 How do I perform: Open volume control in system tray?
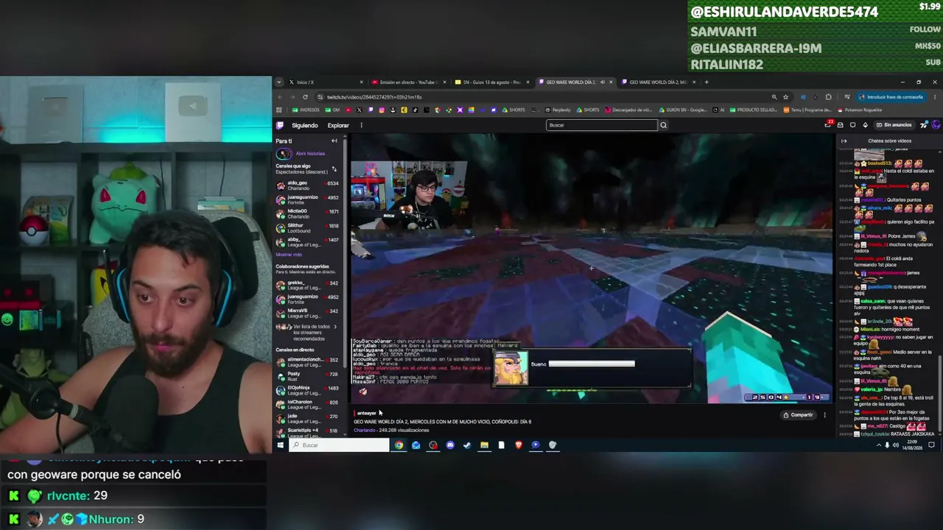point(896,445)
